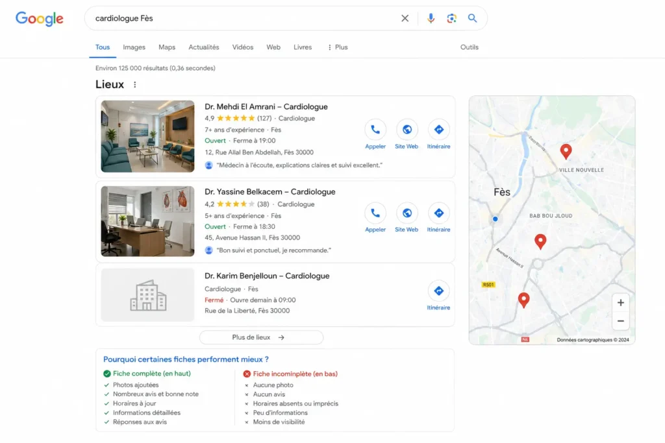Open the Lieux three-dot options menu
Image resolution: width=665 pixels, height=443 pixels.
(x=135, y=85)
